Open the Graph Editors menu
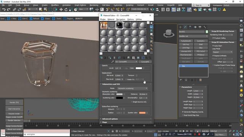 (80, 5)
